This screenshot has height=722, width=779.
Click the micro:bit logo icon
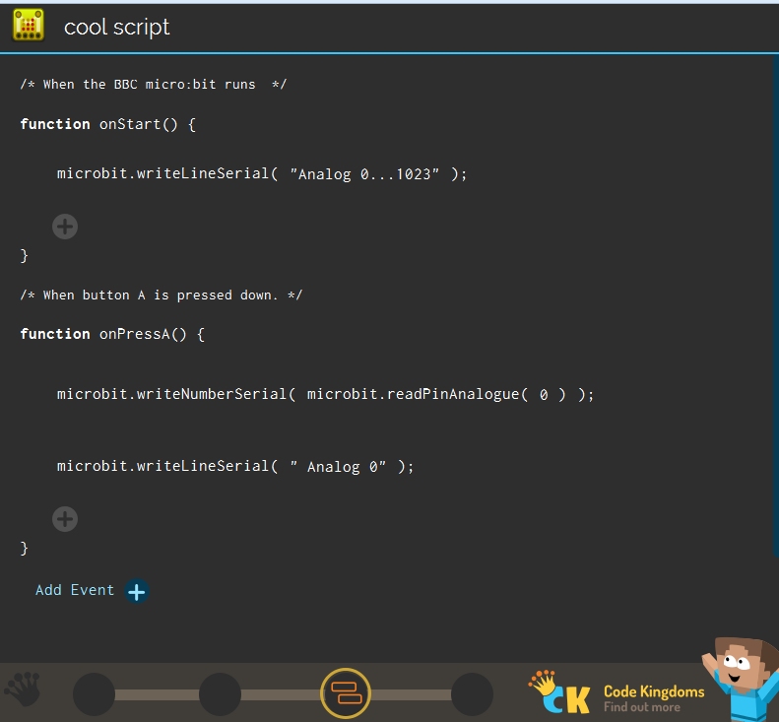tap(29, 26)
